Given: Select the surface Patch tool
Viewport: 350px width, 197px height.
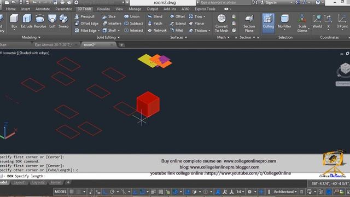Looking at the screenshot, I should [x=155, y=24].
